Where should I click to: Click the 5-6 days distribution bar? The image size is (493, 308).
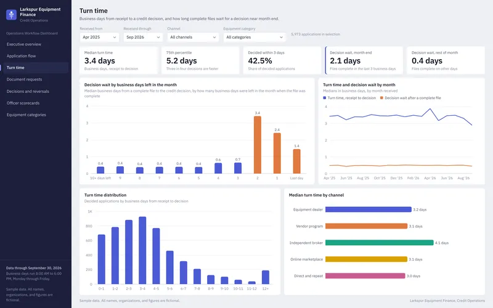170,267
